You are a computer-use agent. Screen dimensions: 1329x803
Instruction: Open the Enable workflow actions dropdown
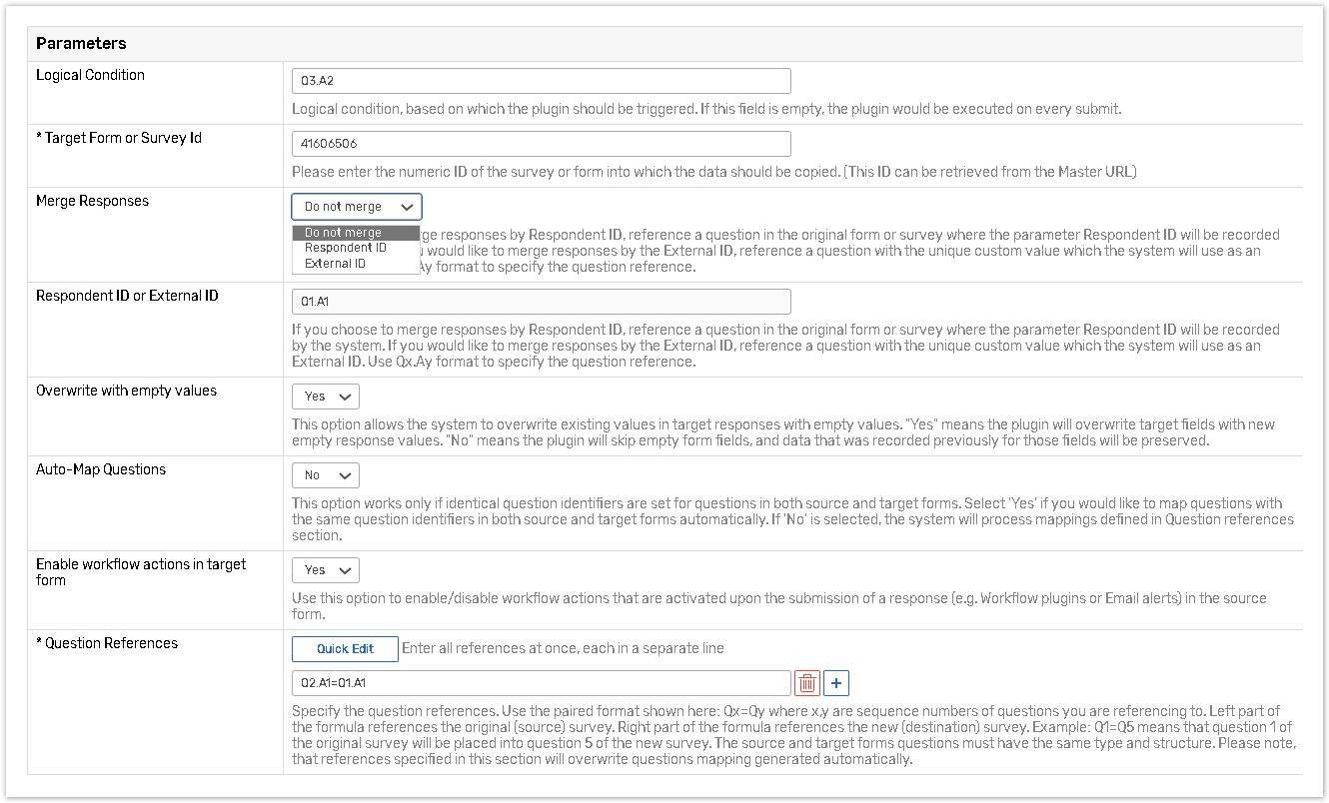(x=325, y=570)
